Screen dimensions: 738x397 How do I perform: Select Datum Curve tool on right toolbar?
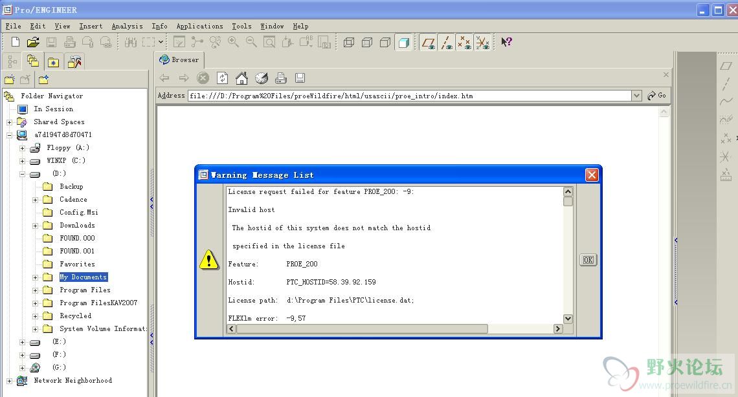(726, 101)
